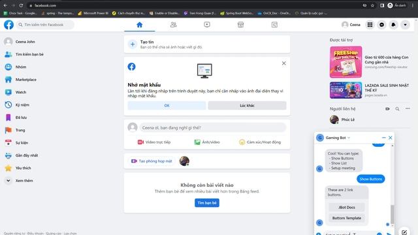Click the 'Ceena ơi, bạn đang nghĩ gì thế?' field

213,128
